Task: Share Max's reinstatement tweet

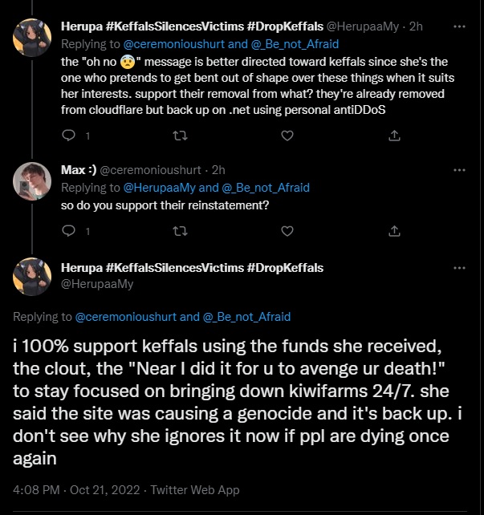Action: tap(394, 231)
